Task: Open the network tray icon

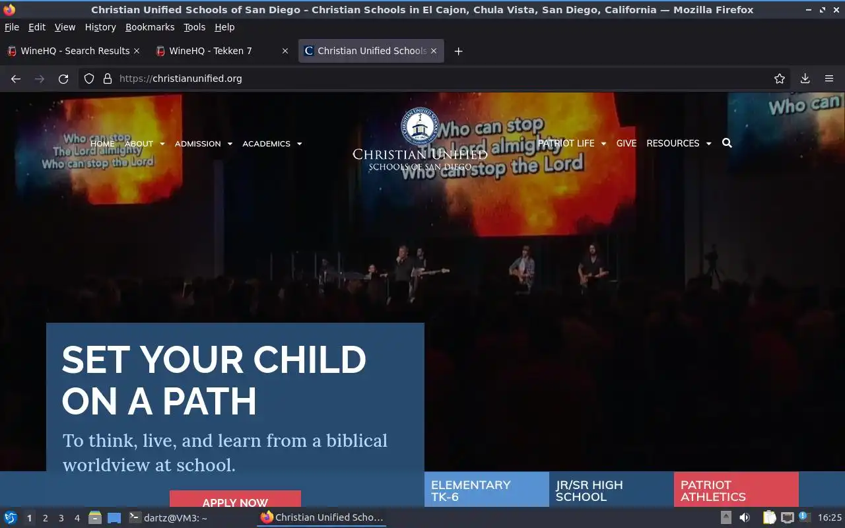Action: tap(787, 517)
